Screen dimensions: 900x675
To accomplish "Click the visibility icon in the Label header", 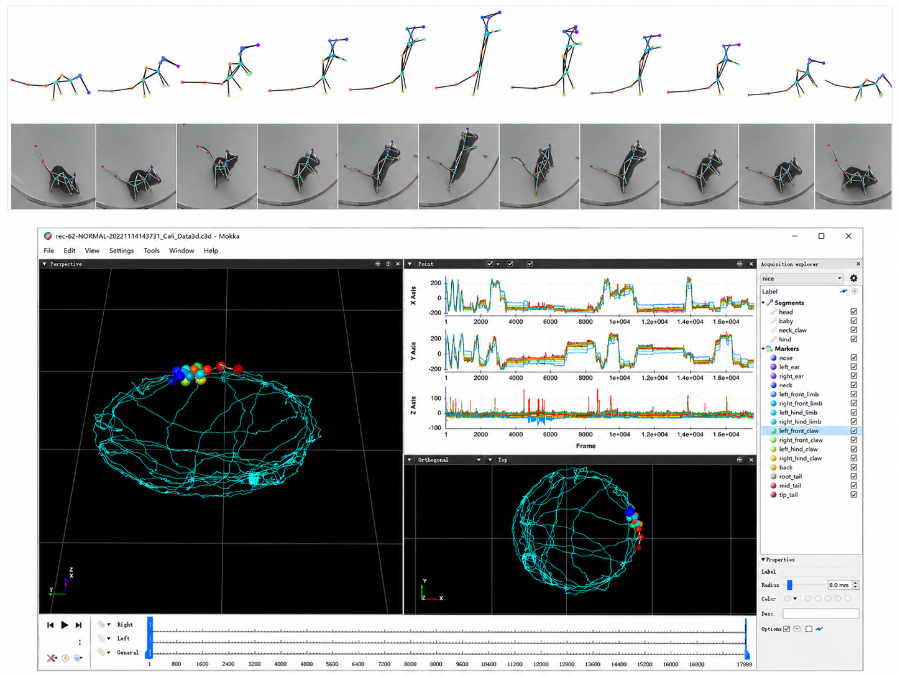I will tap(855, 291).
